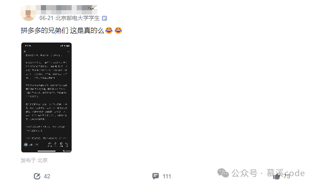The width and height of the screenshot is (315, 186).
Task: Click the comment count 111
Action: pyautogui.click(x=167, y=176)
